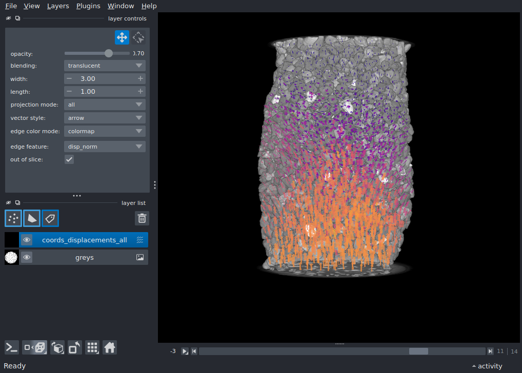Viewport: 522px width, 373px height.
Task: Toggle 2D/3D view mode
Action: coord(35,347)
